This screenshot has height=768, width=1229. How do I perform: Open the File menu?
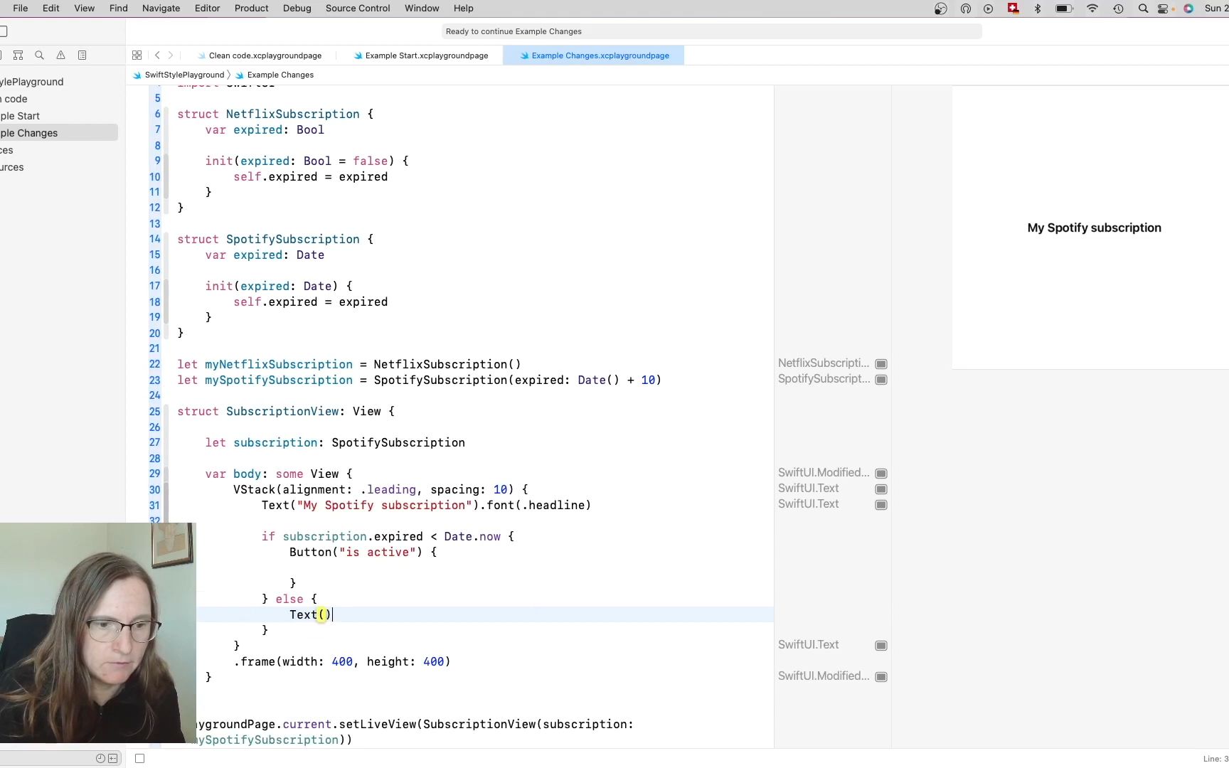point(21,9)
